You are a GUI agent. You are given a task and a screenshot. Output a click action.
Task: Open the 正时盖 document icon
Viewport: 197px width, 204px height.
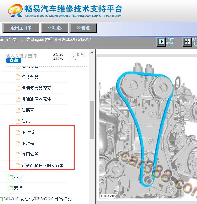point(18,144)
